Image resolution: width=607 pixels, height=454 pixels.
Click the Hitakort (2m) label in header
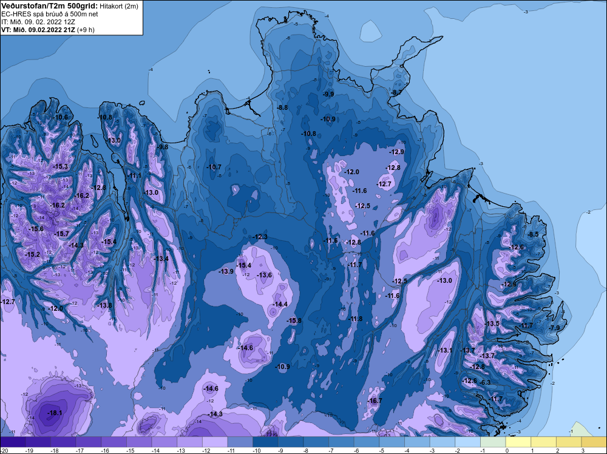[119, 6]
